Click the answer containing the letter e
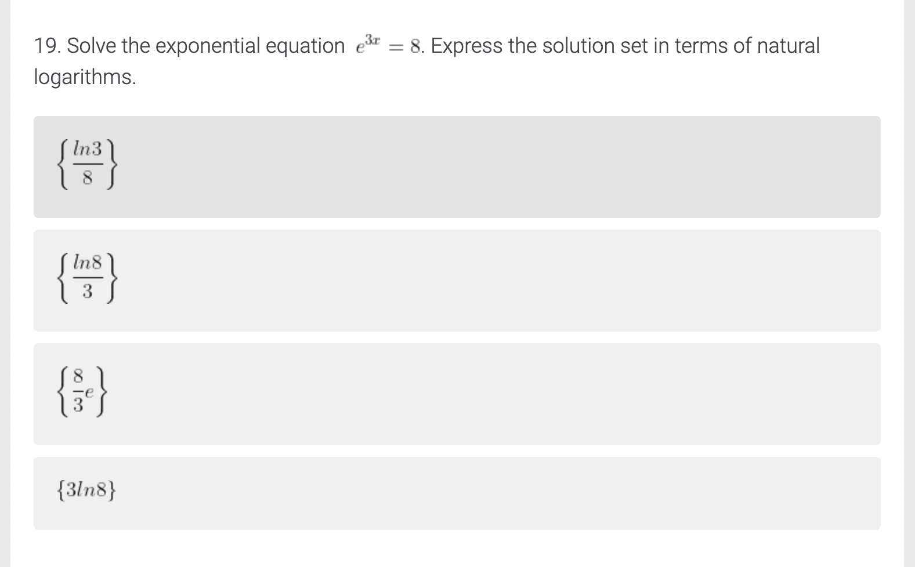 pyautogui.click(x=81, y=392)
